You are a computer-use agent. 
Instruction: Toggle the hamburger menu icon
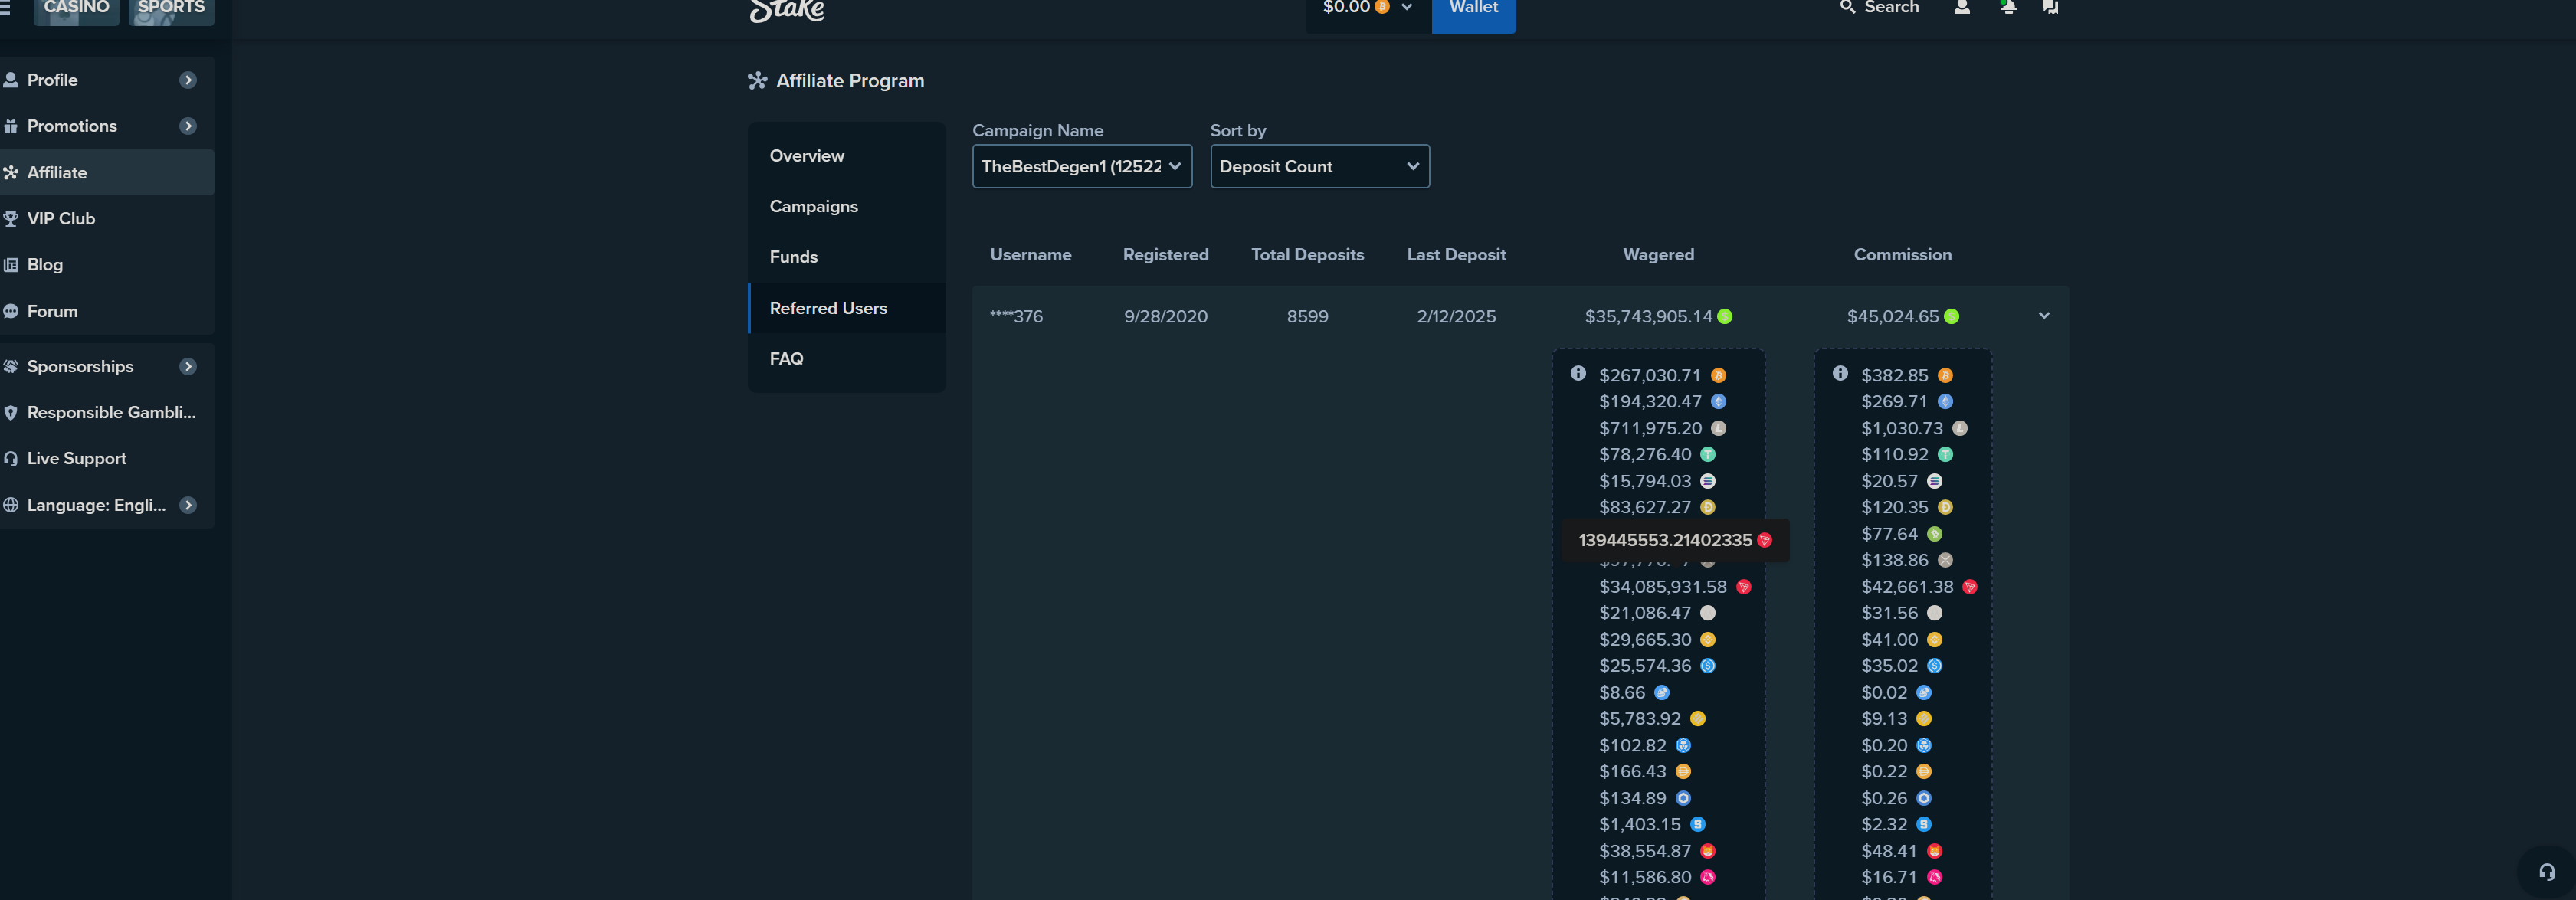[x=4, y=8]
